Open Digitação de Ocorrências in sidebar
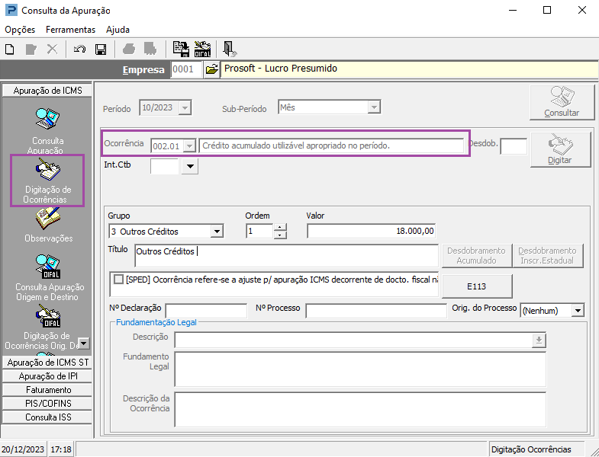This screenshot has height=457, width=599. pyautogui.click(x=47, y=181)
